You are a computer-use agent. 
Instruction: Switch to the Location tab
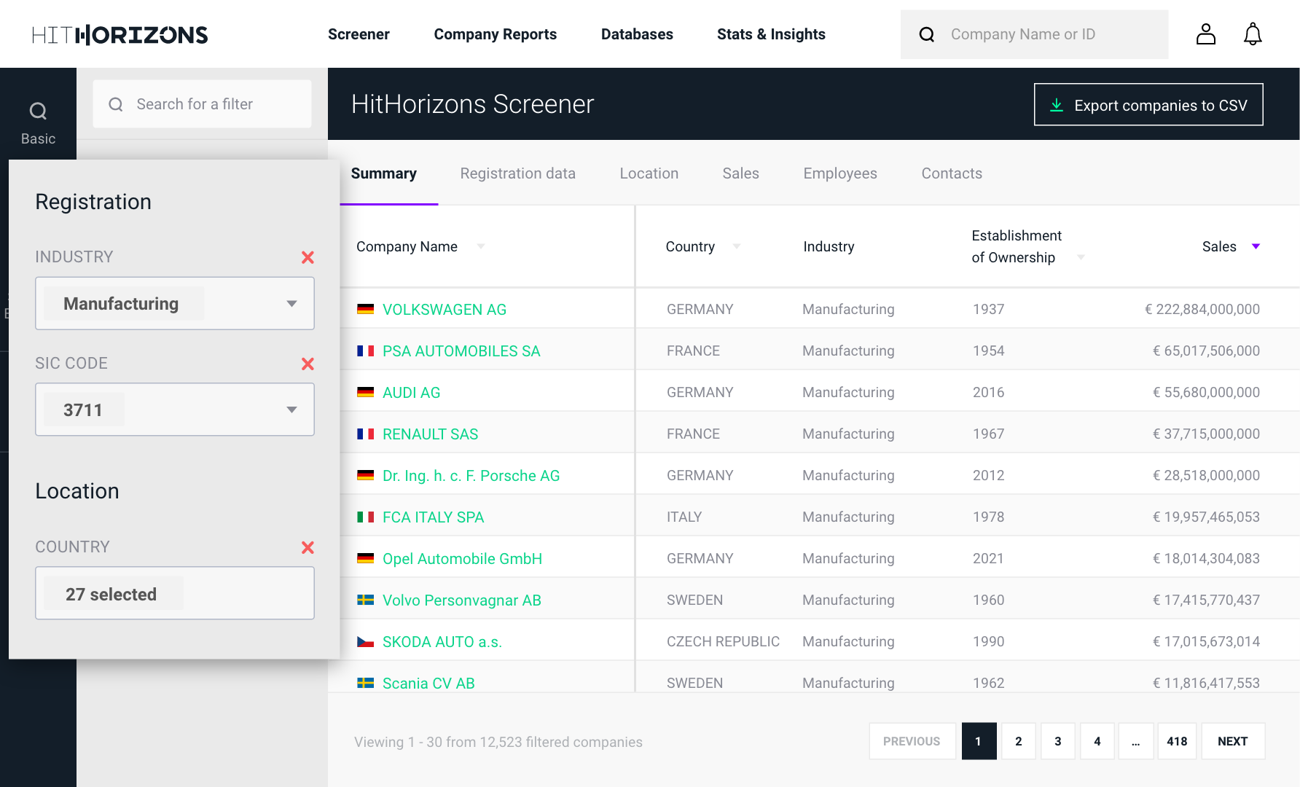pyautogui.click(x=649, y=173)
